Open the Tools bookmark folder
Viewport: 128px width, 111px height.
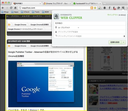36,12
